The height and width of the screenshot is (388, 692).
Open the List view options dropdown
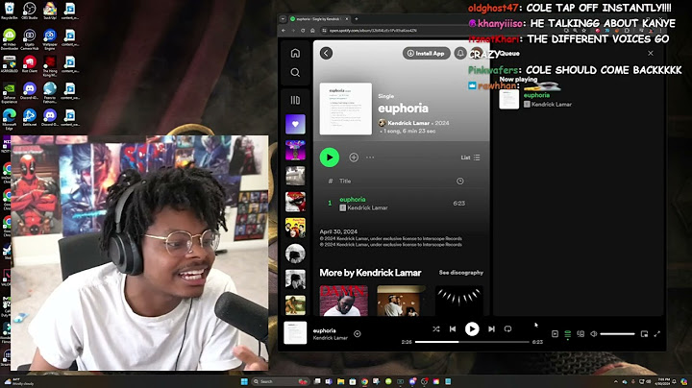click(470, 158)
